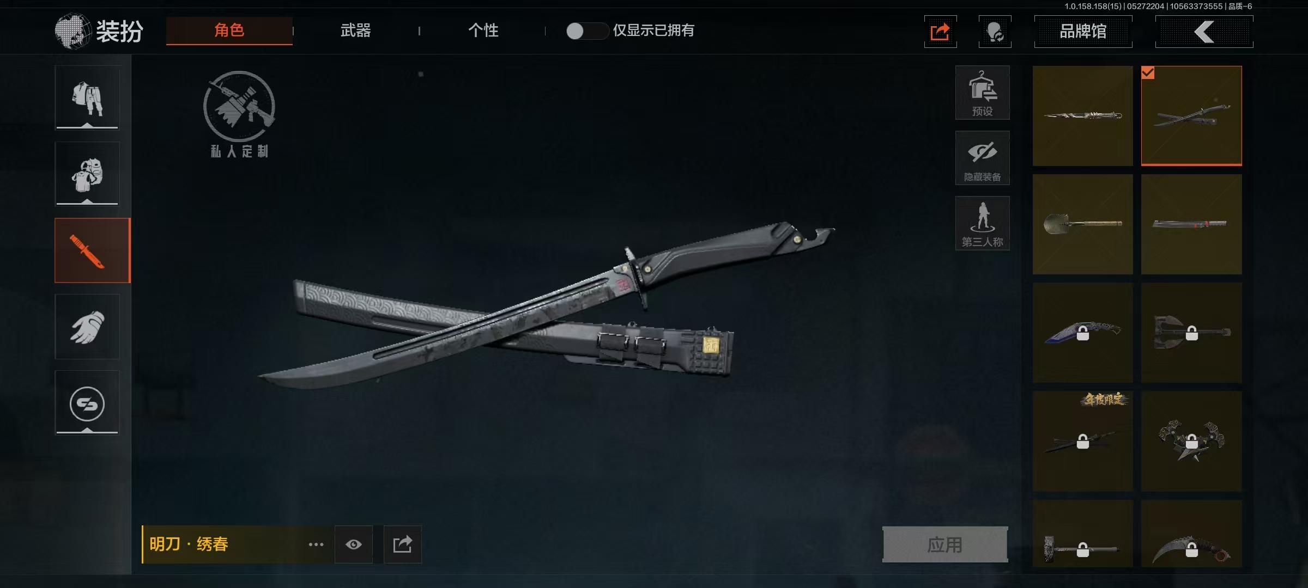Switch to the 武器 weapons tab
Image resolution: width=1308 pixels, height=588 pixels.
(355, 30)
